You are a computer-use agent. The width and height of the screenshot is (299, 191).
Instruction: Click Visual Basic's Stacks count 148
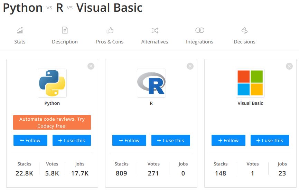pos(221,173)
